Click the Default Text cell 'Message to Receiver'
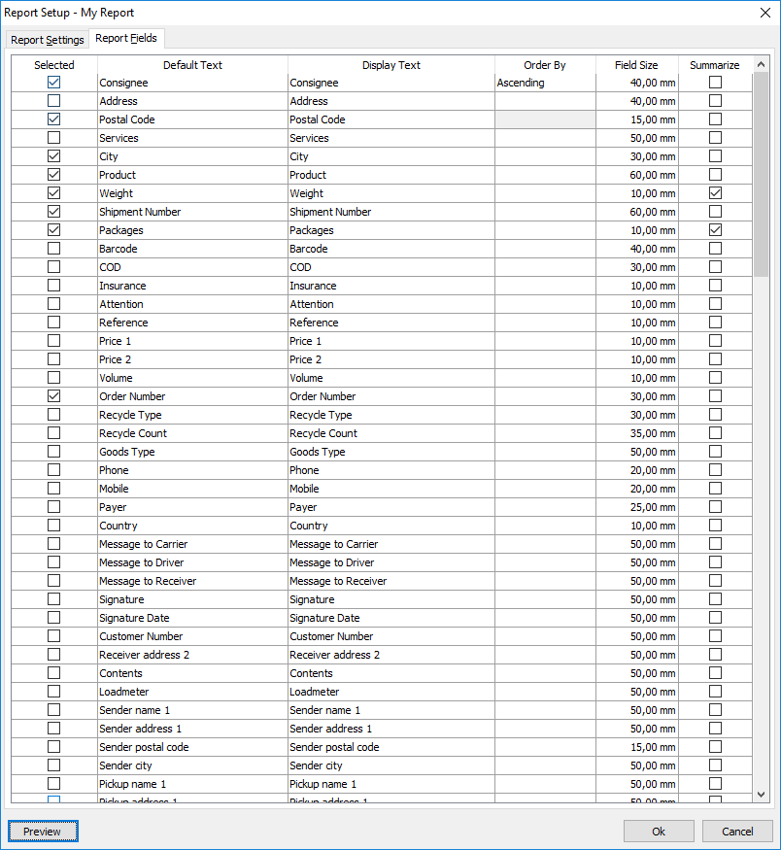This screenshot has height=850, width=781. (193, 581)
